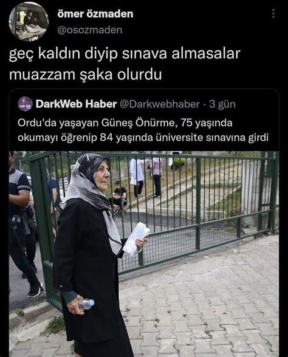The image size is (288, 357).
Task: Expand the quoted tweet's photo
Action: (144, 254)
